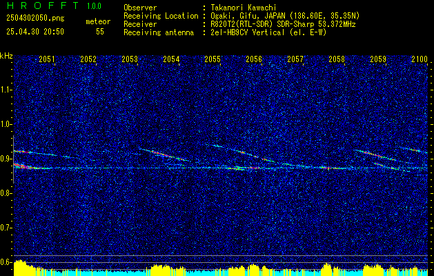Click the HROFFT program title
The width and height of the screenshot is (434, 276).
point(43,6)
